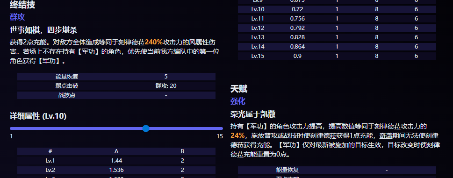
Task: Click the 强化 talent type label
Action: 238,101
